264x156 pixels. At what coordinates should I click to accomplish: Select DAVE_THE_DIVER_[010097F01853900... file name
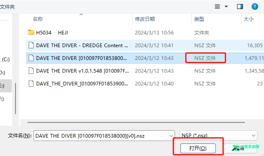coord(82,84)
